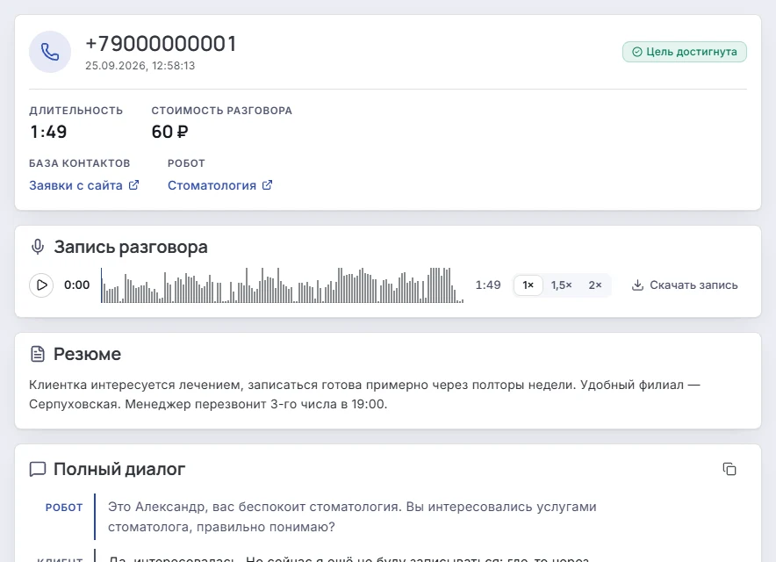776x562 pixels.
Task: Click the "Полный диалог" heading
Action: [119, 469]
